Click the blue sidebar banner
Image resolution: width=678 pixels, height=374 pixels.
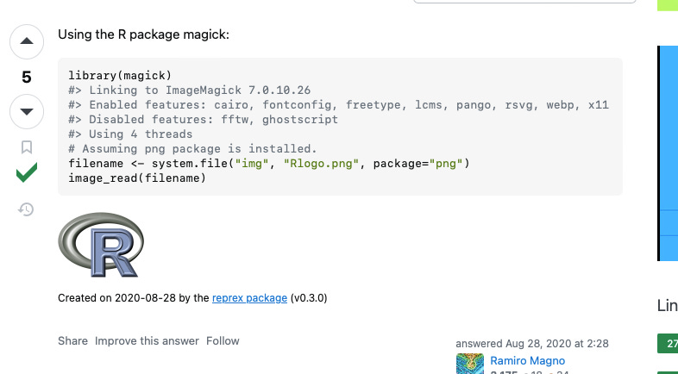(668, 152)
